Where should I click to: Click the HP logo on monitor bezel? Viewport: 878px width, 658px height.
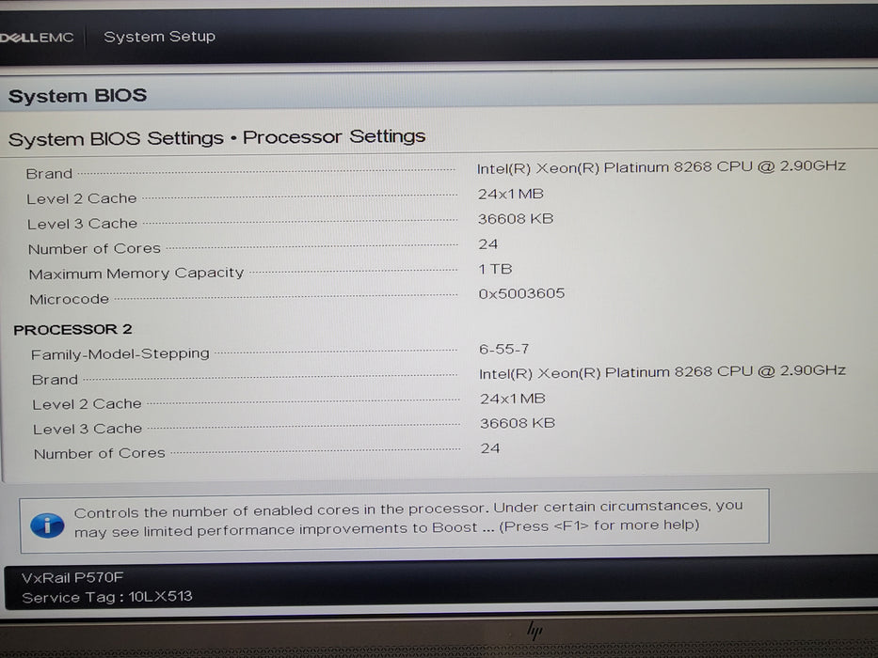tap(535, 631)
